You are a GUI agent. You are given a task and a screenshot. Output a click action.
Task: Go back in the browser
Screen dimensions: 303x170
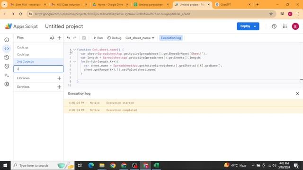(x=5, y=14)
